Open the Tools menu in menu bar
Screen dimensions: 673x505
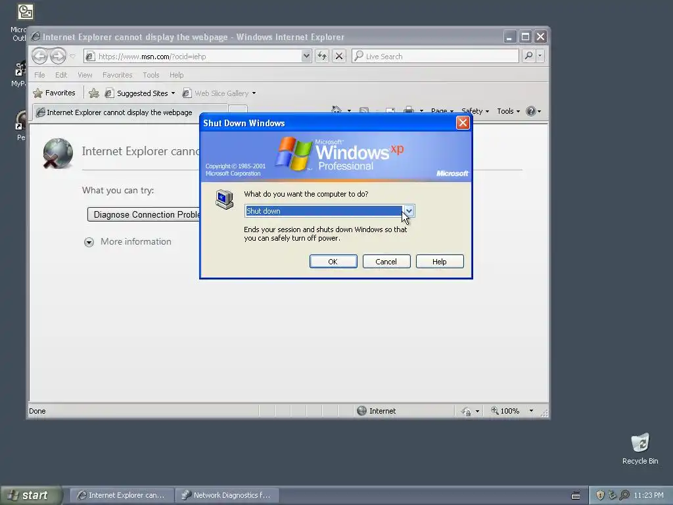point(151,75)
